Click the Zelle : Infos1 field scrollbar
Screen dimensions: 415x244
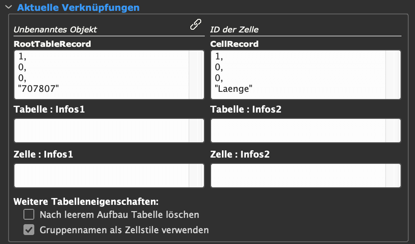click(196, 176)
